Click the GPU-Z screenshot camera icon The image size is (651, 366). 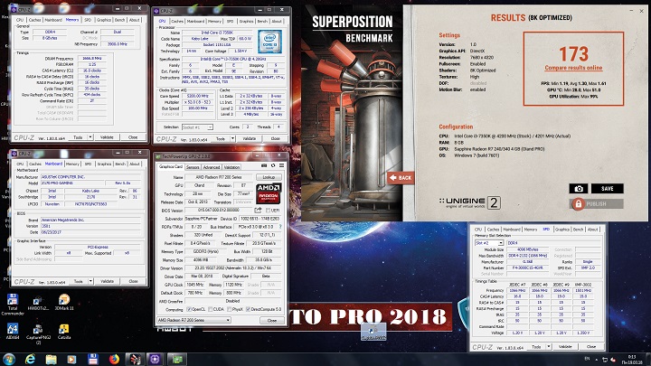tap(264, 165)
